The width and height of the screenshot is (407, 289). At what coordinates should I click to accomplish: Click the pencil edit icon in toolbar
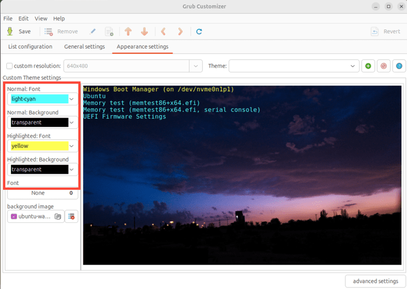tap(92, 31)
